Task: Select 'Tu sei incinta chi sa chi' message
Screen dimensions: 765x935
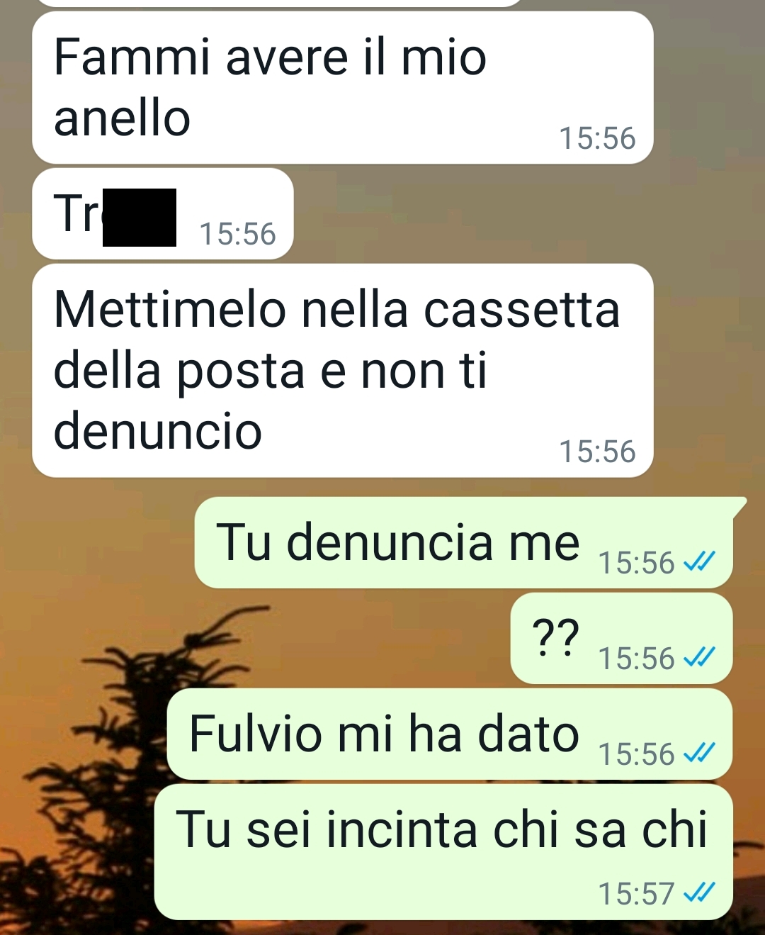Action: (x=443, y=852)
